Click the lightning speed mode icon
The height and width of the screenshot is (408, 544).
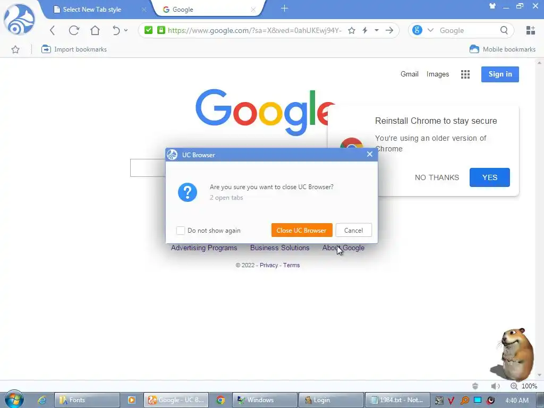coord(365,30)
